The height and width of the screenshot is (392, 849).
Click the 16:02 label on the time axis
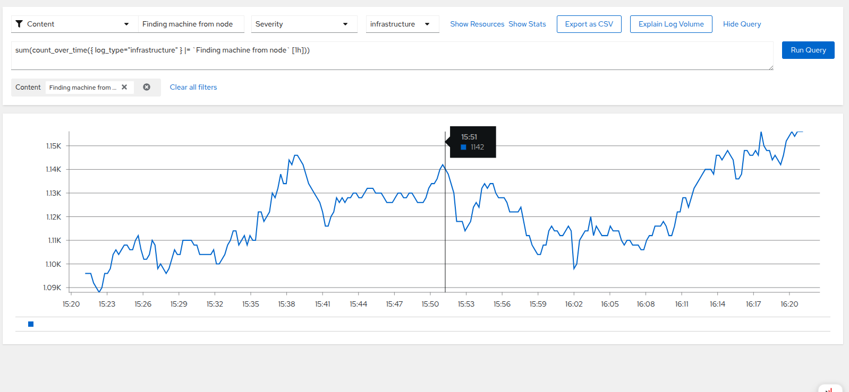click(x=574, y=304)
